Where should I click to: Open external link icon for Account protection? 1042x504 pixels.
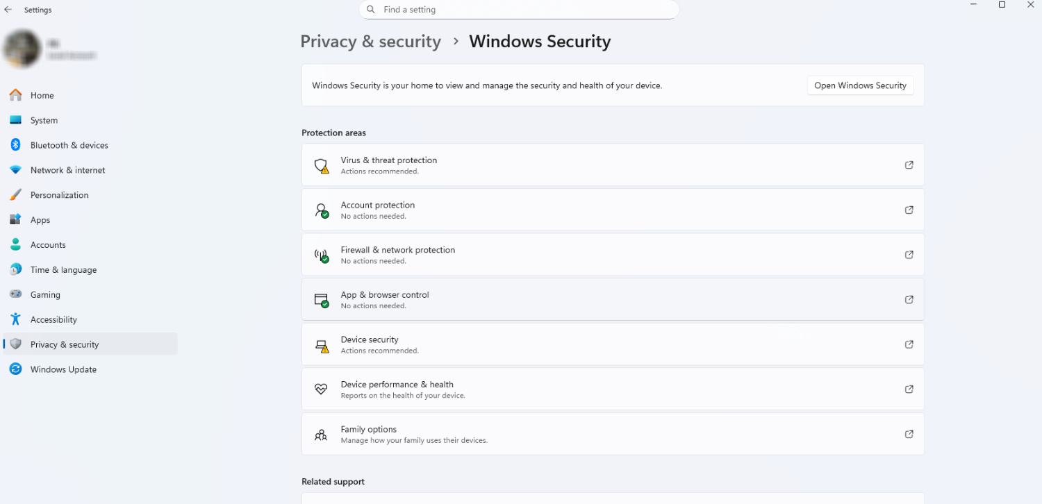[x=909, y=210]
